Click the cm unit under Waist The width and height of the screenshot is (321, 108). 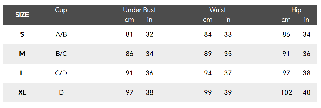coord(208,20)
